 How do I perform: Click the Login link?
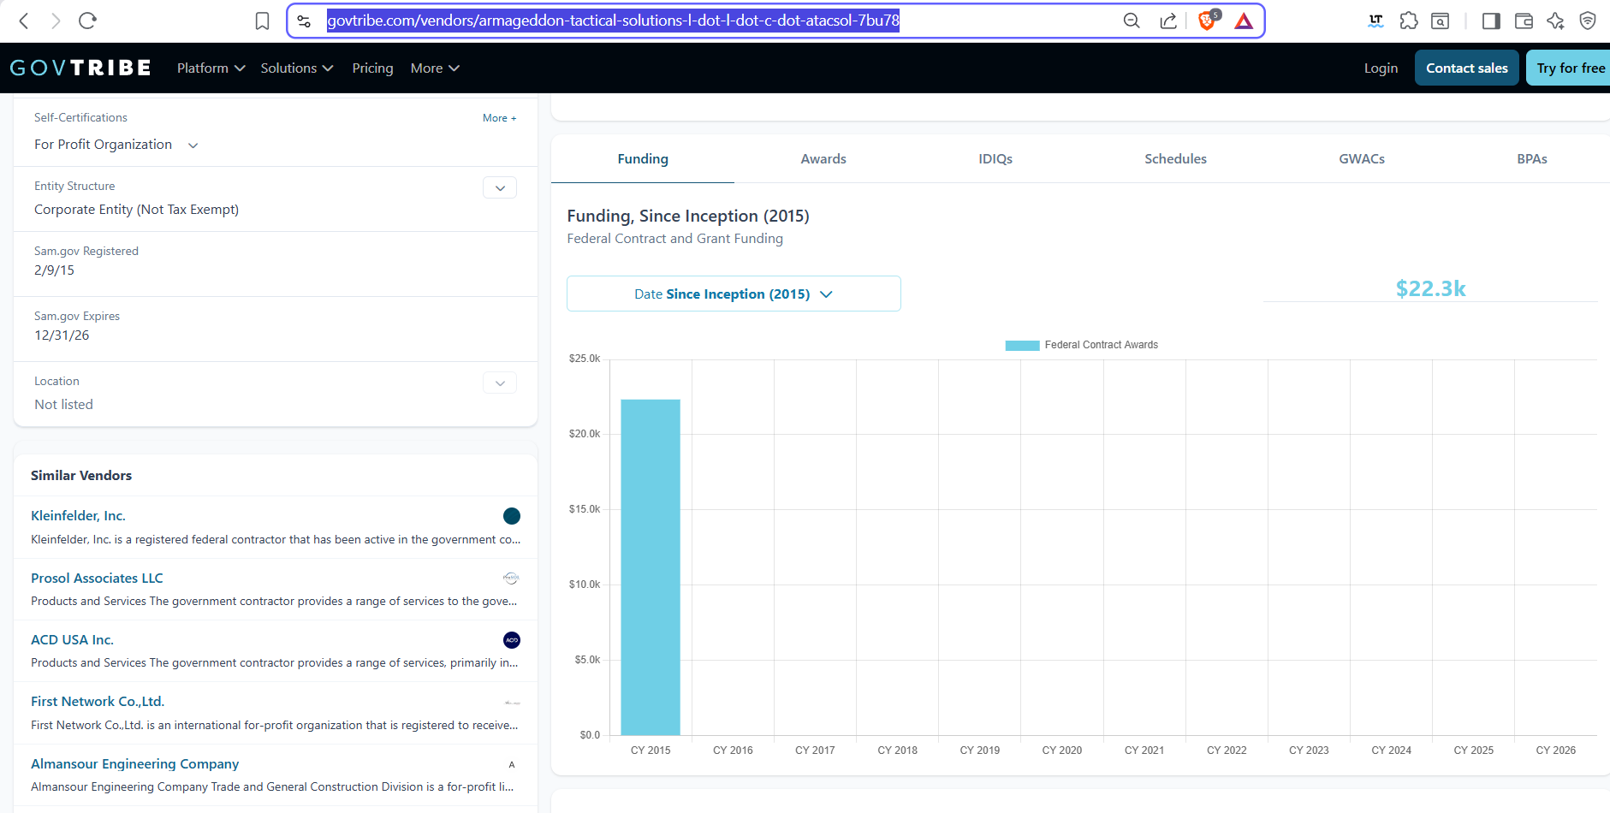pyautogui.click(x=1381, y=68)
